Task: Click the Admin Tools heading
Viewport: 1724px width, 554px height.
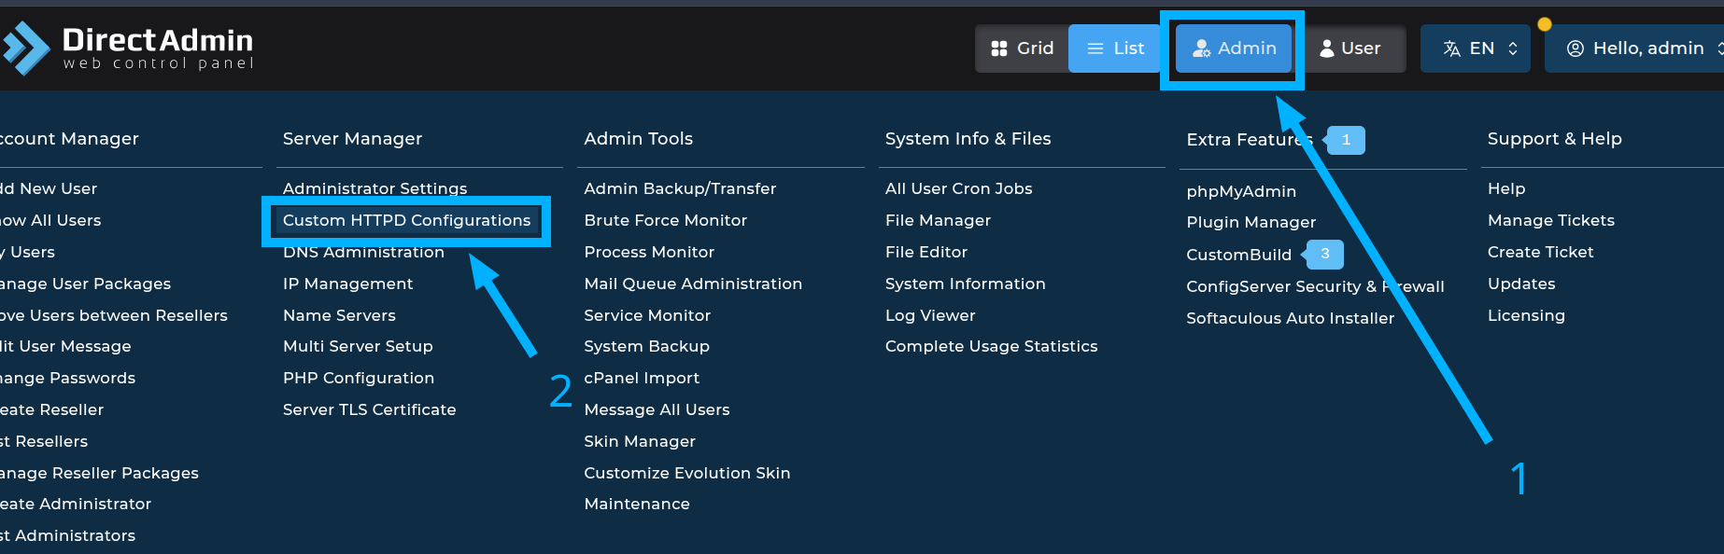Action: pos(639,139)
